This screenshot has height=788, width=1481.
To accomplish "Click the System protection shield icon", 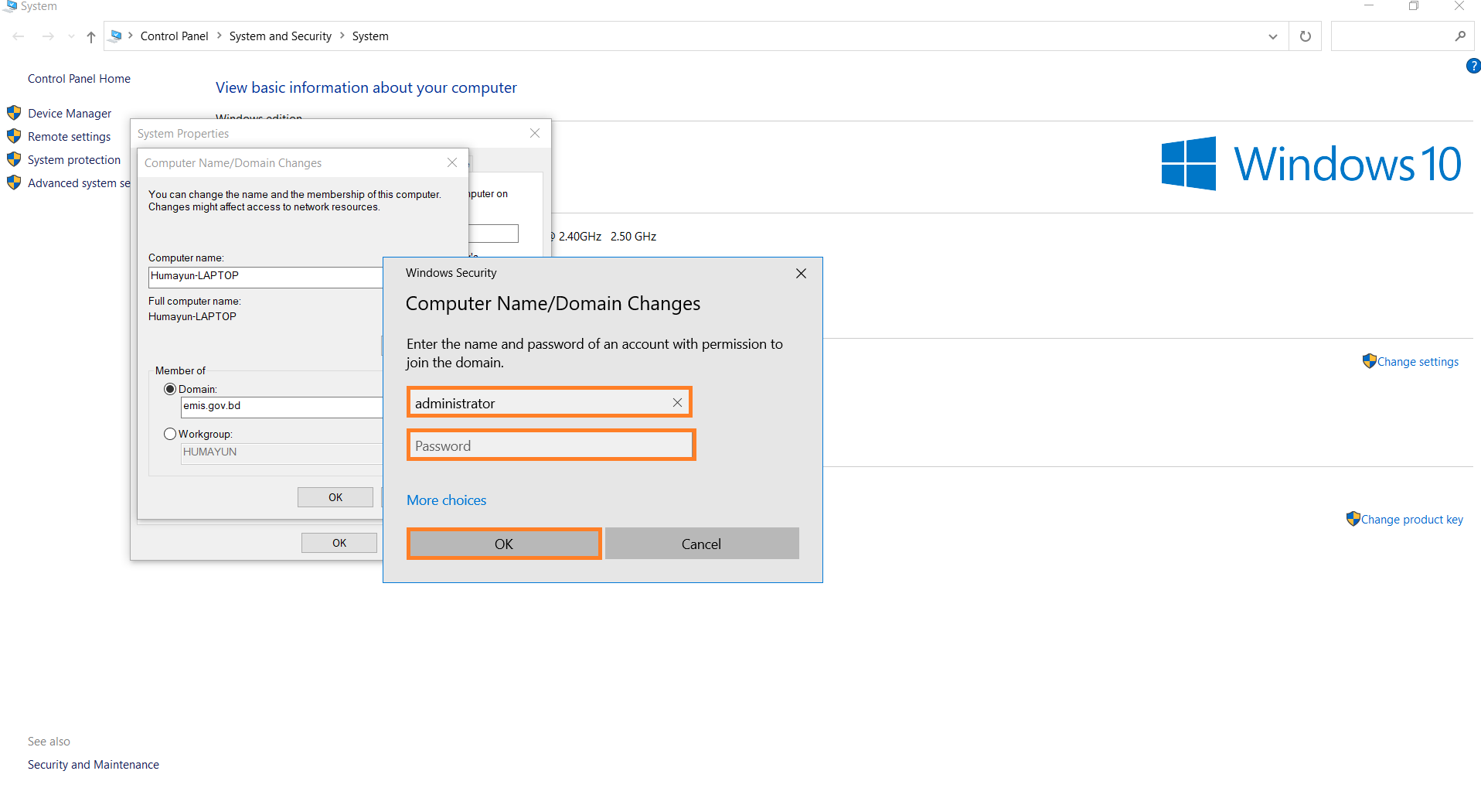I will point(14,159).
